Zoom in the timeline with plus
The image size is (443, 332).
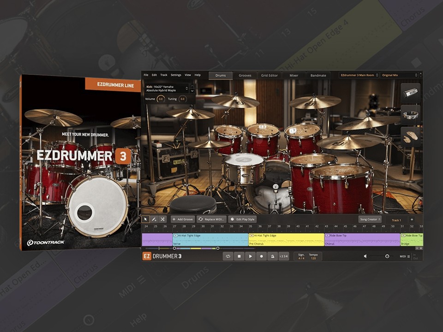pyautogui.click(x=421, y=248)
